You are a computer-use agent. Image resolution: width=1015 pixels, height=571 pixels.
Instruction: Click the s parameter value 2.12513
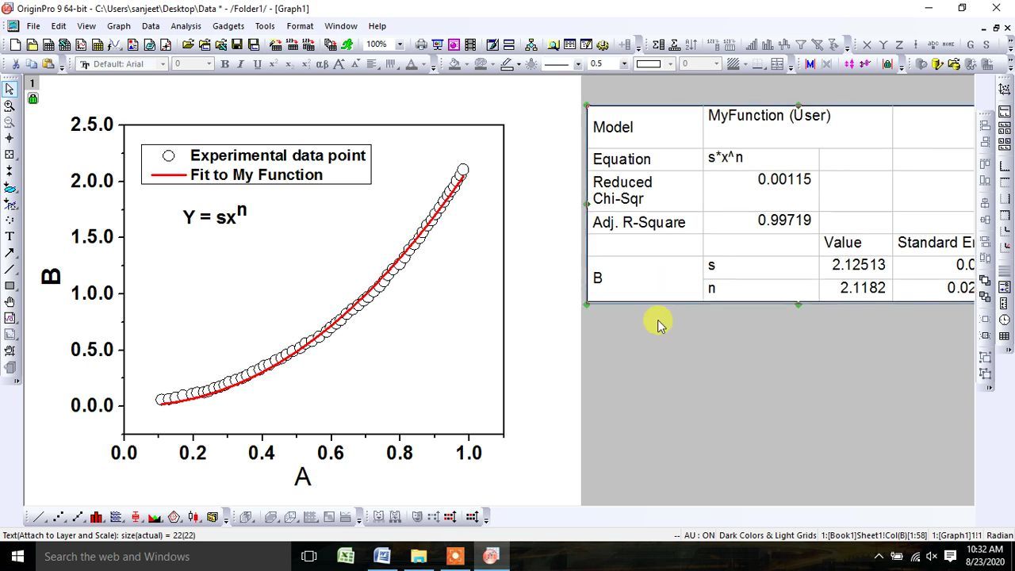pos(859,265)
